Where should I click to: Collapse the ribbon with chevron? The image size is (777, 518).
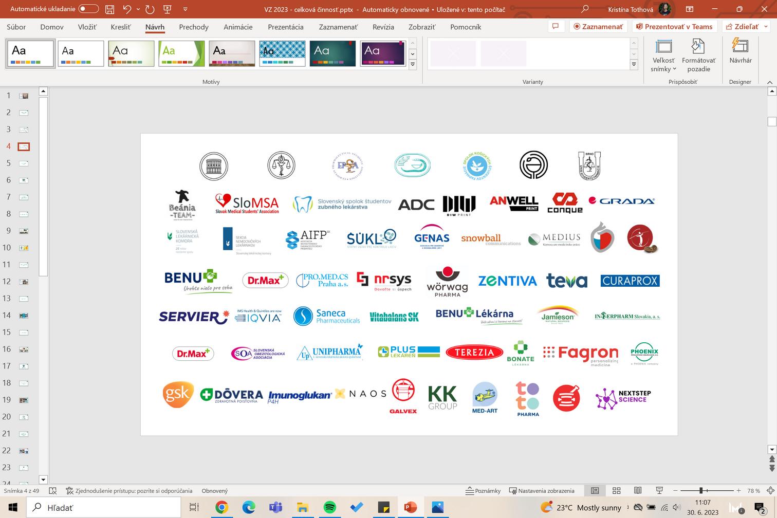pyautogui.click(x=769, y=82)
